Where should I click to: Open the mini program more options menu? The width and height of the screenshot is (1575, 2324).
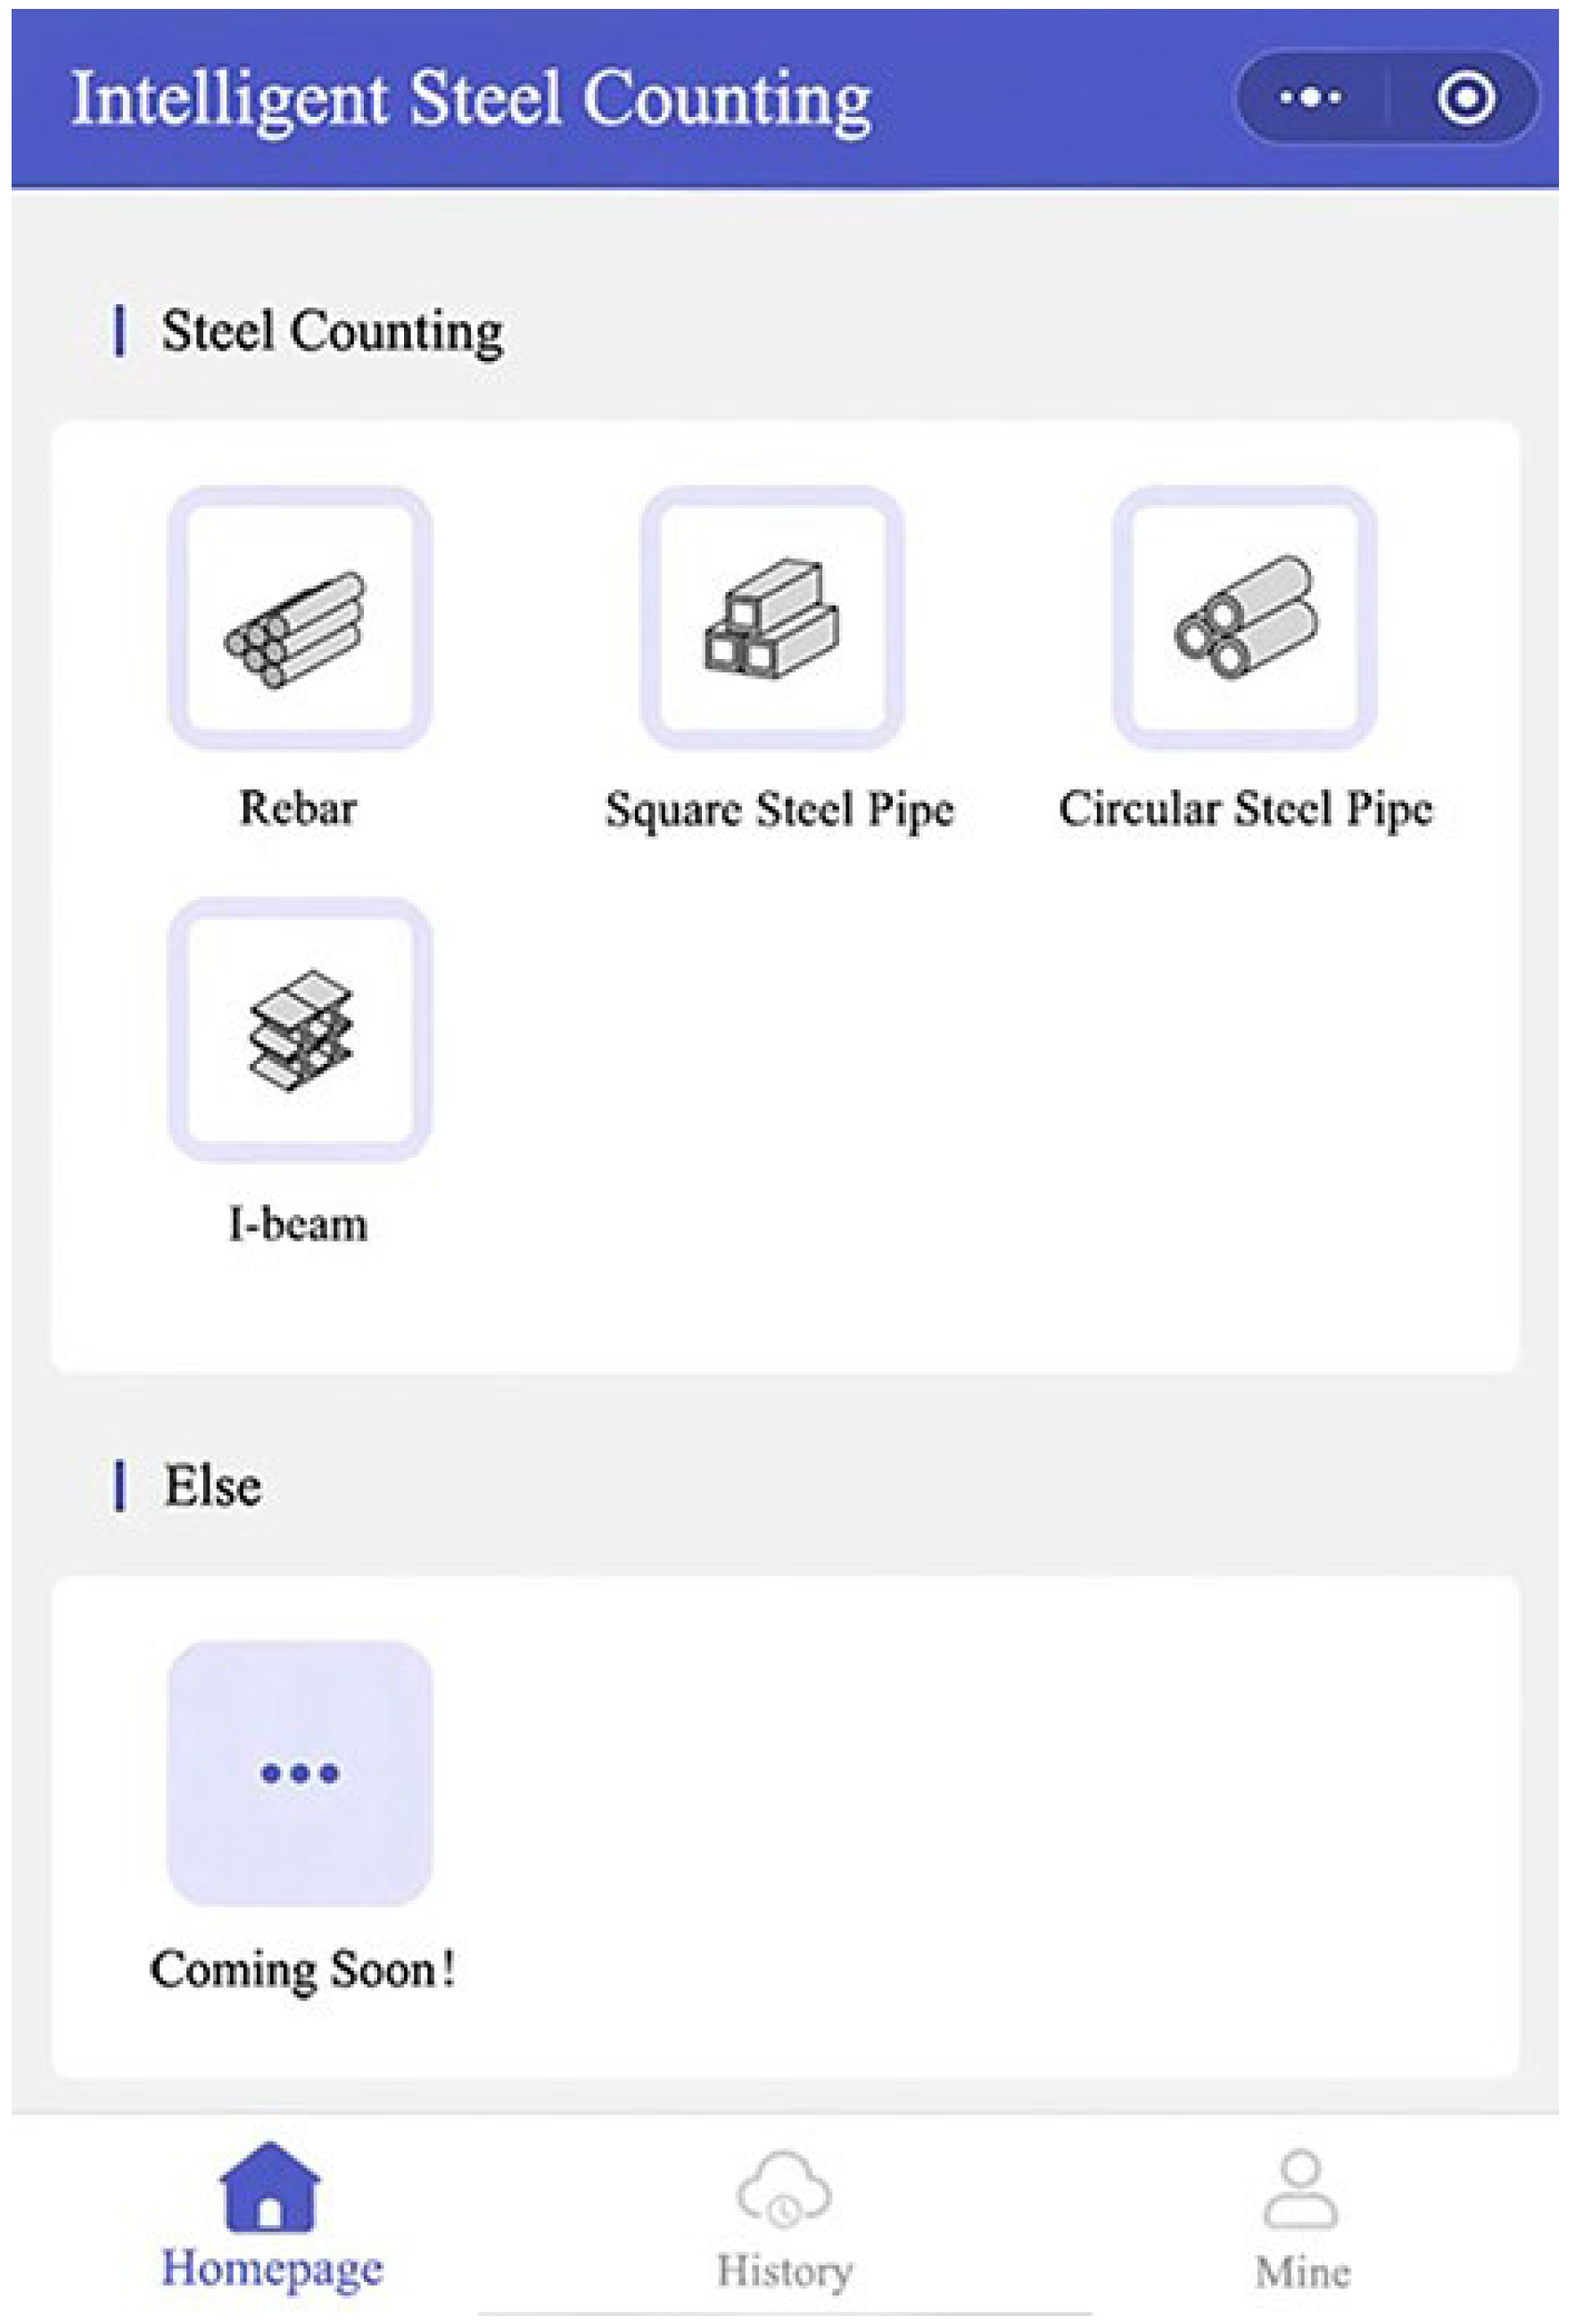click(x=1310, y=98)
